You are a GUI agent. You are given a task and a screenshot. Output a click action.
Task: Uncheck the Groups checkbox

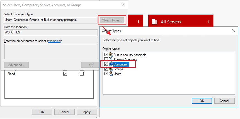[x=105, y=69]
